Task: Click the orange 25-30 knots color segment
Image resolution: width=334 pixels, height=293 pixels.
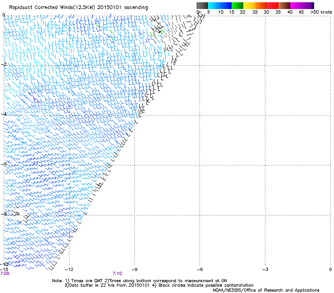Action: click(261, 5)
